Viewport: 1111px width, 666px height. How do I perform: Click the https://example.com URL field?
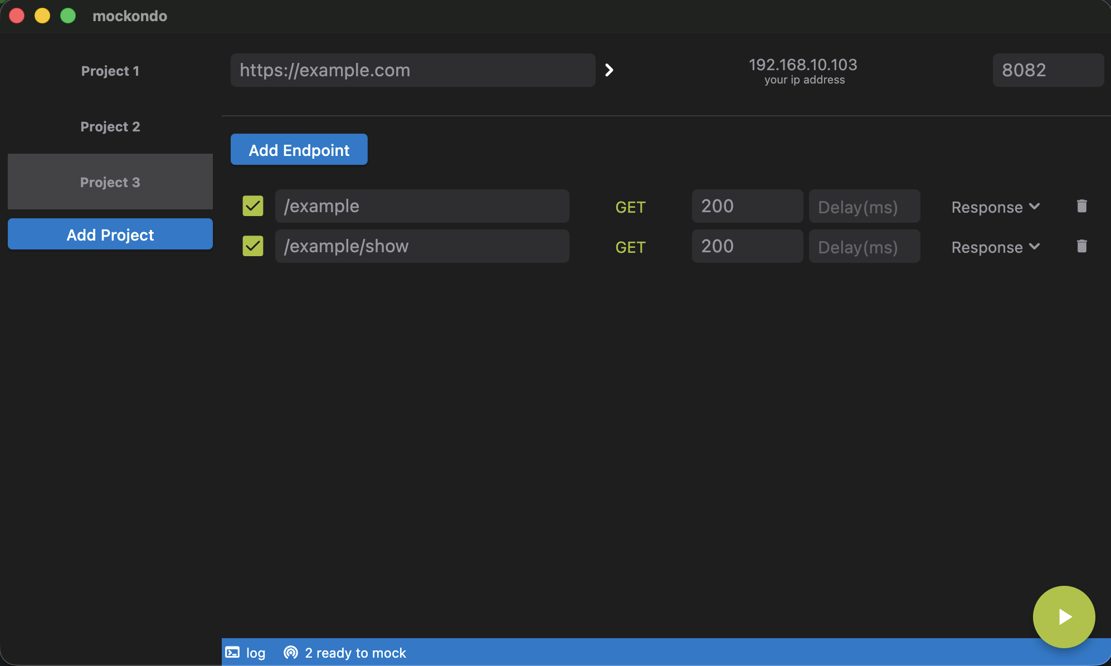412,70
